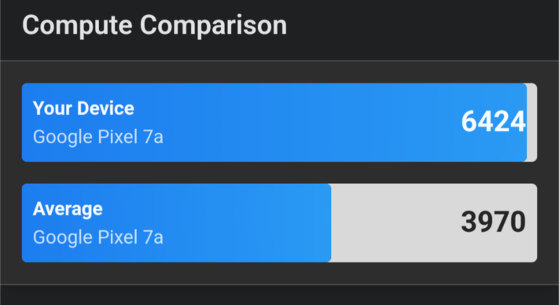Click grey end cap of Your Device bar
Viewport: 559px width, 305px height.
pos(532,123)
